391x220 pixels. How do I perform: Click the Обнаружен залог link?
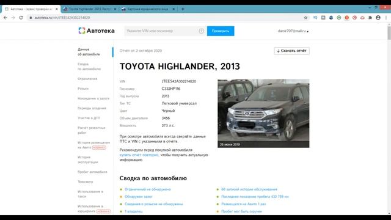[139, 197]
